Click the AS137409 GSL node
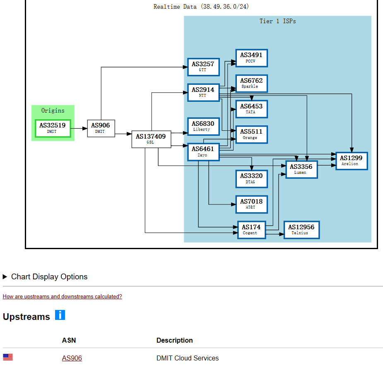The image size is (383, 365). point(151,139)
